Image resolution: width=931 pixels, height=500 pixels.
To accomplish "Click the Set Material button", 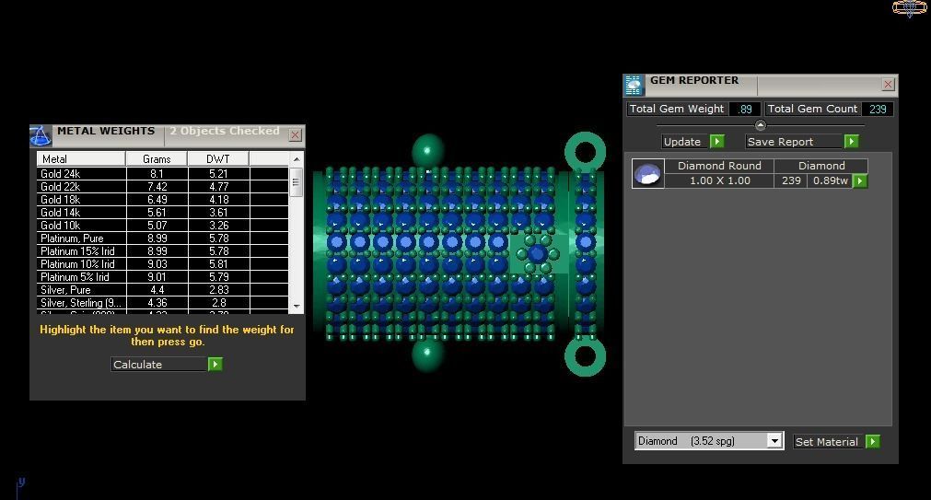I will coord(830,441).
